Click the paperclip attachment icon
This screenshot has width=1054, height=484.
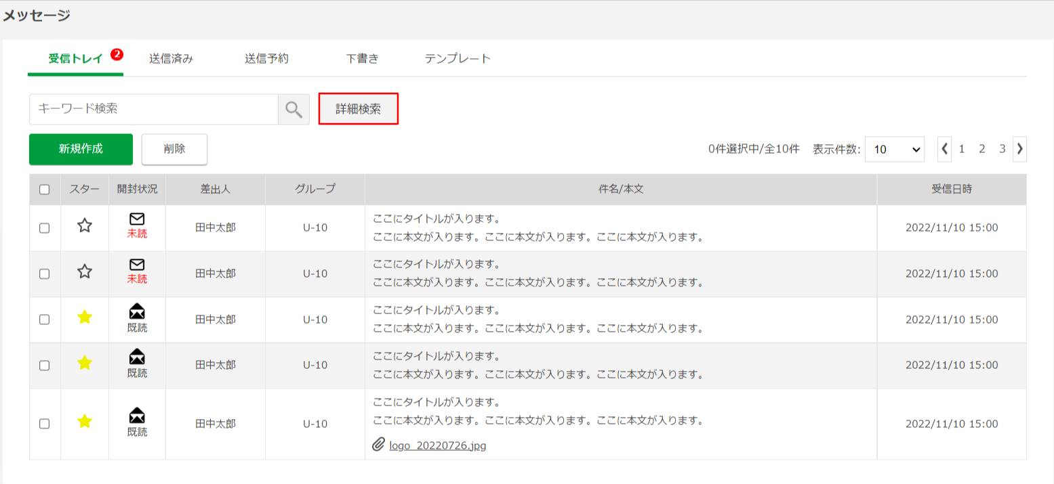(379, 445)
